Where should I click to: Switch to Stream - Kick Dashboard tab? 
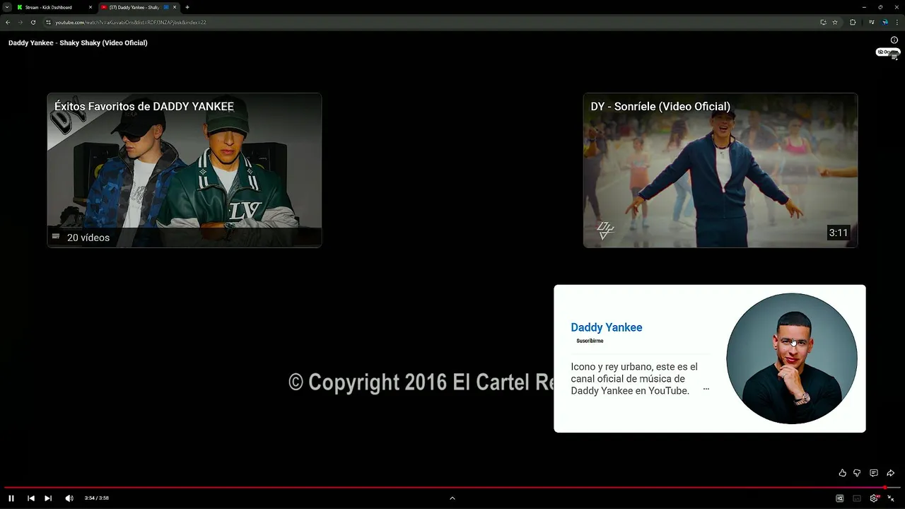pyautogui.click(x=54, y=7)
